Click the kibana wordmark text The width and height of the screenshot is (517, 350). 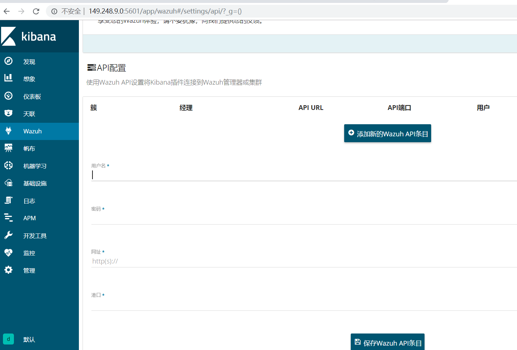pos(39,36)
